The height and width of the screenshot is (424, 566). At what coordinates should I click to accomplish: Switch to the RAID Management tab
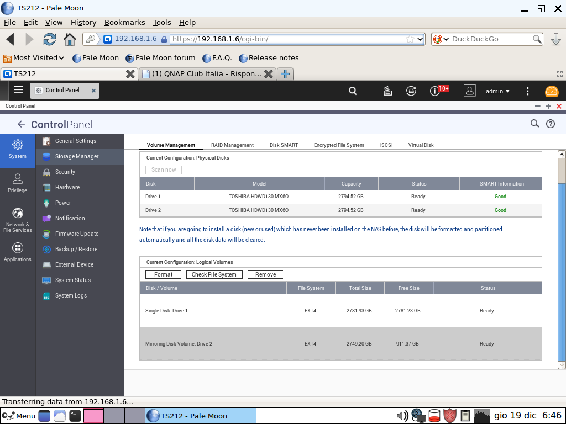click(x=232, y=145)
